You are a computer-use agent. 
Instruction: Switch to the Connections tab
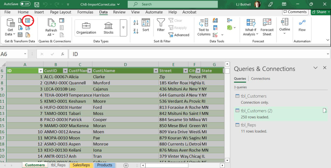(x=261, y=79)
